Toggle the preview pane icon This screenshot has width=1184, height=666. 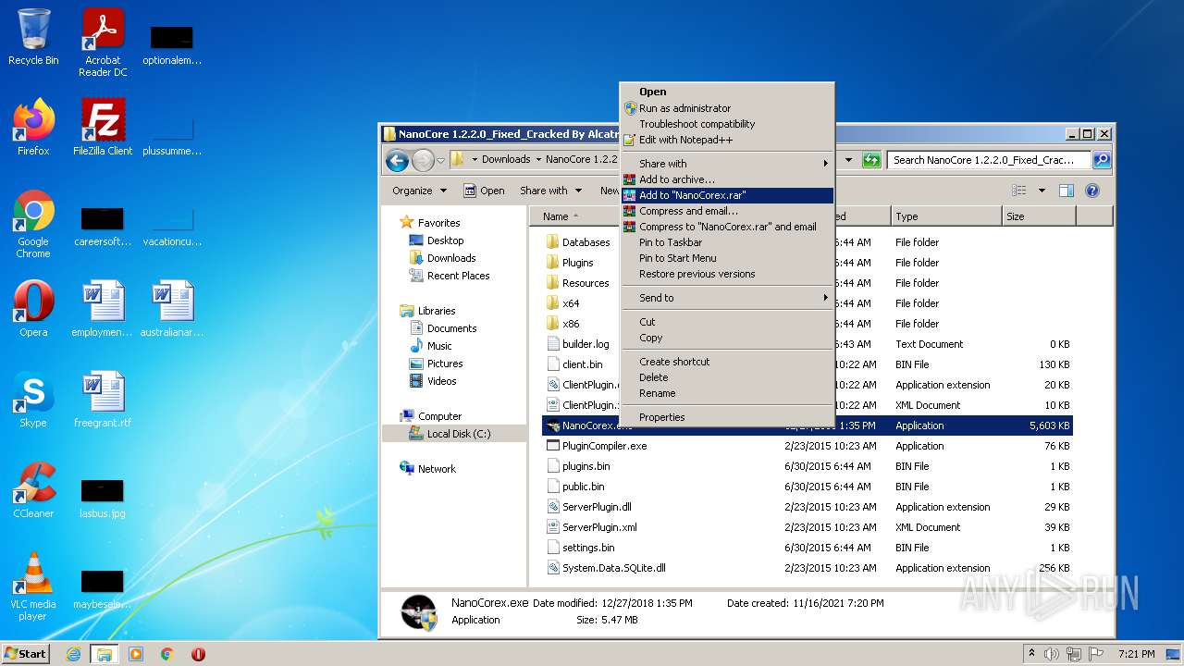[x=1067, y=191]
